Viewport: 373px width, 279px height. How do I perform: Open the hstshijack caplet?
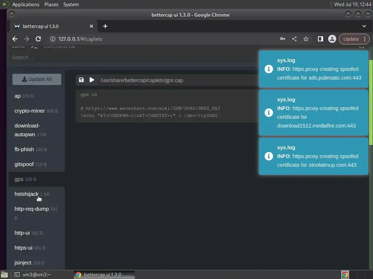[37, 194]
